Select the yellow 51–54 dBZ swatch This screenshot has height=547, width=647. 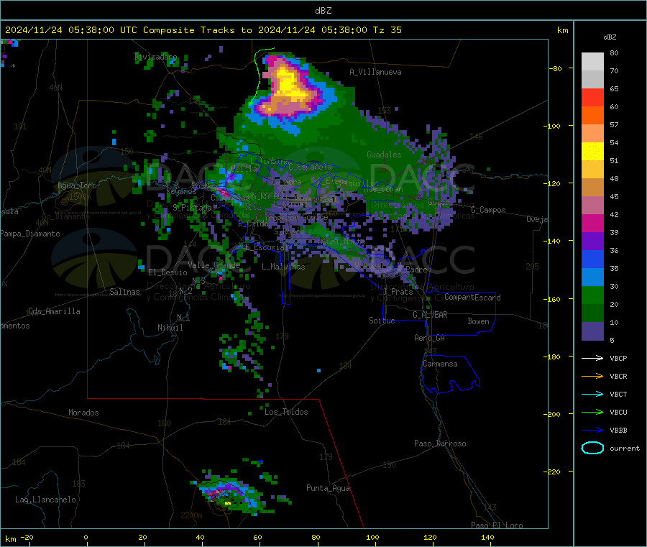[x=592, y=152]
